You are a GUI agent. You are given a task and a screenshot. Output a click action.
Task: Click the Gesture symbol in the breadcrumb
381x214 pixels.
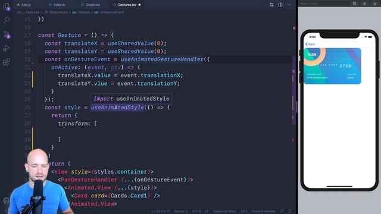pyautogui.click(x=84, y=12)
